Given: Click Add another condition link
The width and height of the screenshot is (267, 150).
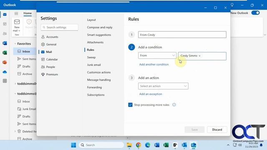Looking at the screenshot, I should pyautogui.click(x=154, y=65).
